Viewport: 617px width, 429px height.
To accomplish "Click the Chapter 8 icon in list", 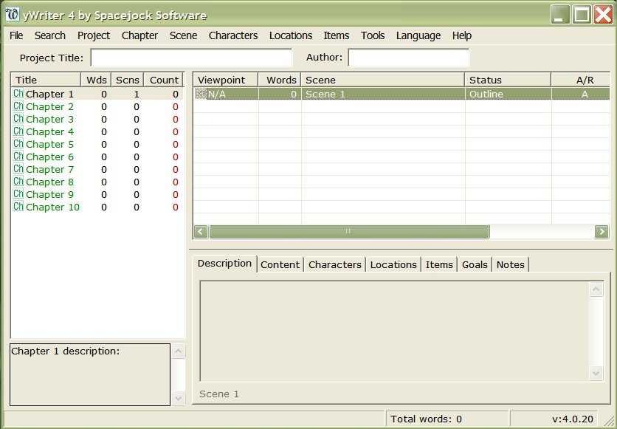I will coord(18,182).
